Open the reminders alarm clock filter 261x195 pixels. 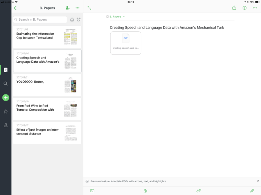pos(79,19)
